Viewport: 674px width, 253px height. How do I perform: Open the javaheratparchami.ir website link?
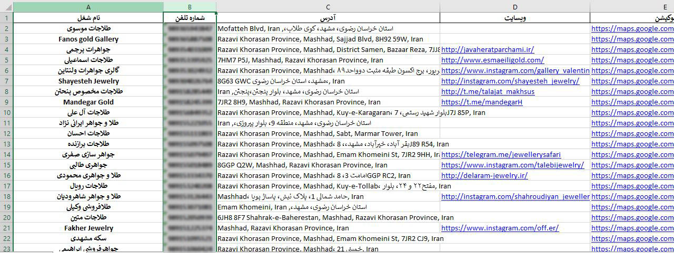[x=487, y=50]
